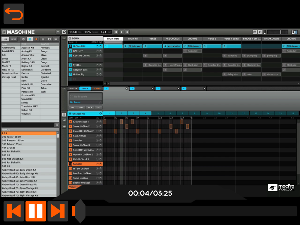The height and width of the screenshot is (225, 300).
Task: Switch browser to the DISK tab
Action: point(13,39)
